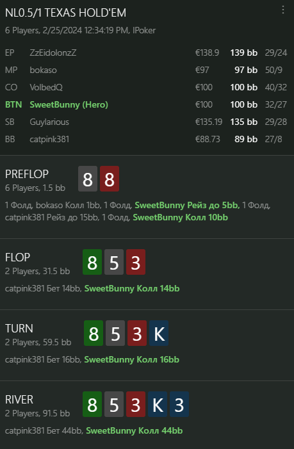The image size is (294, 449).
Task: Click the blue 3 river card
Action: click(179, 404)
